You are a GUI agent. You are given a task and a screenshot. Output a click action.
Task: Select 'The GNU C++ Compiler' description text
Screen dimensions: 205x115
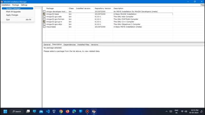pyautogui.click(x=124, y=22)
